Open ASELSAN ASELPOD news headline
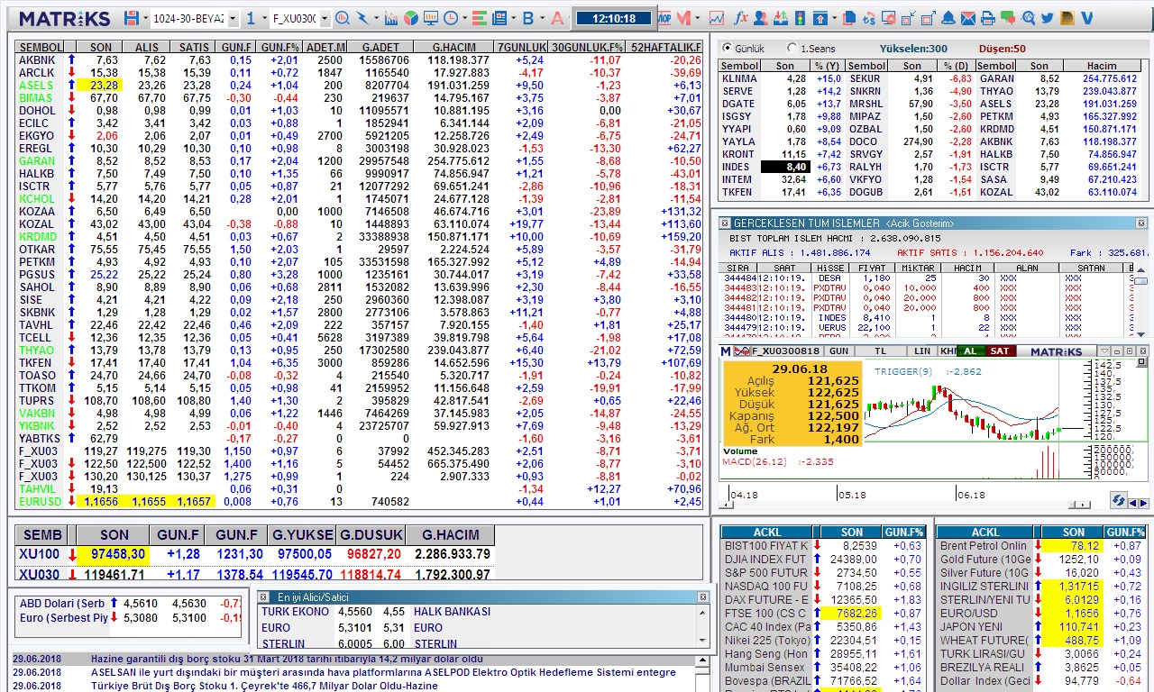The height and width of the screenshot is (692, 1154). click(383, 672)
